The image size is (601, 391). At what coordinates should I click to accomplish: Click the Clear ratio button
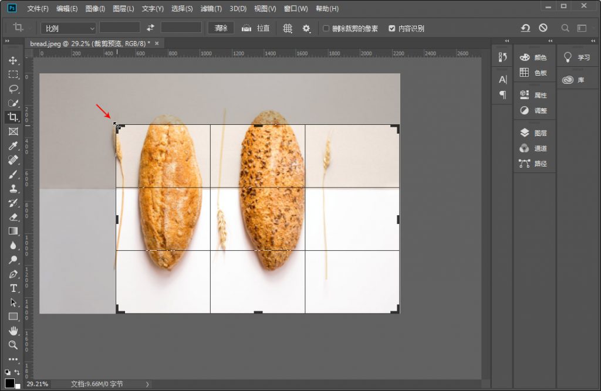click(x=221, y=28)
